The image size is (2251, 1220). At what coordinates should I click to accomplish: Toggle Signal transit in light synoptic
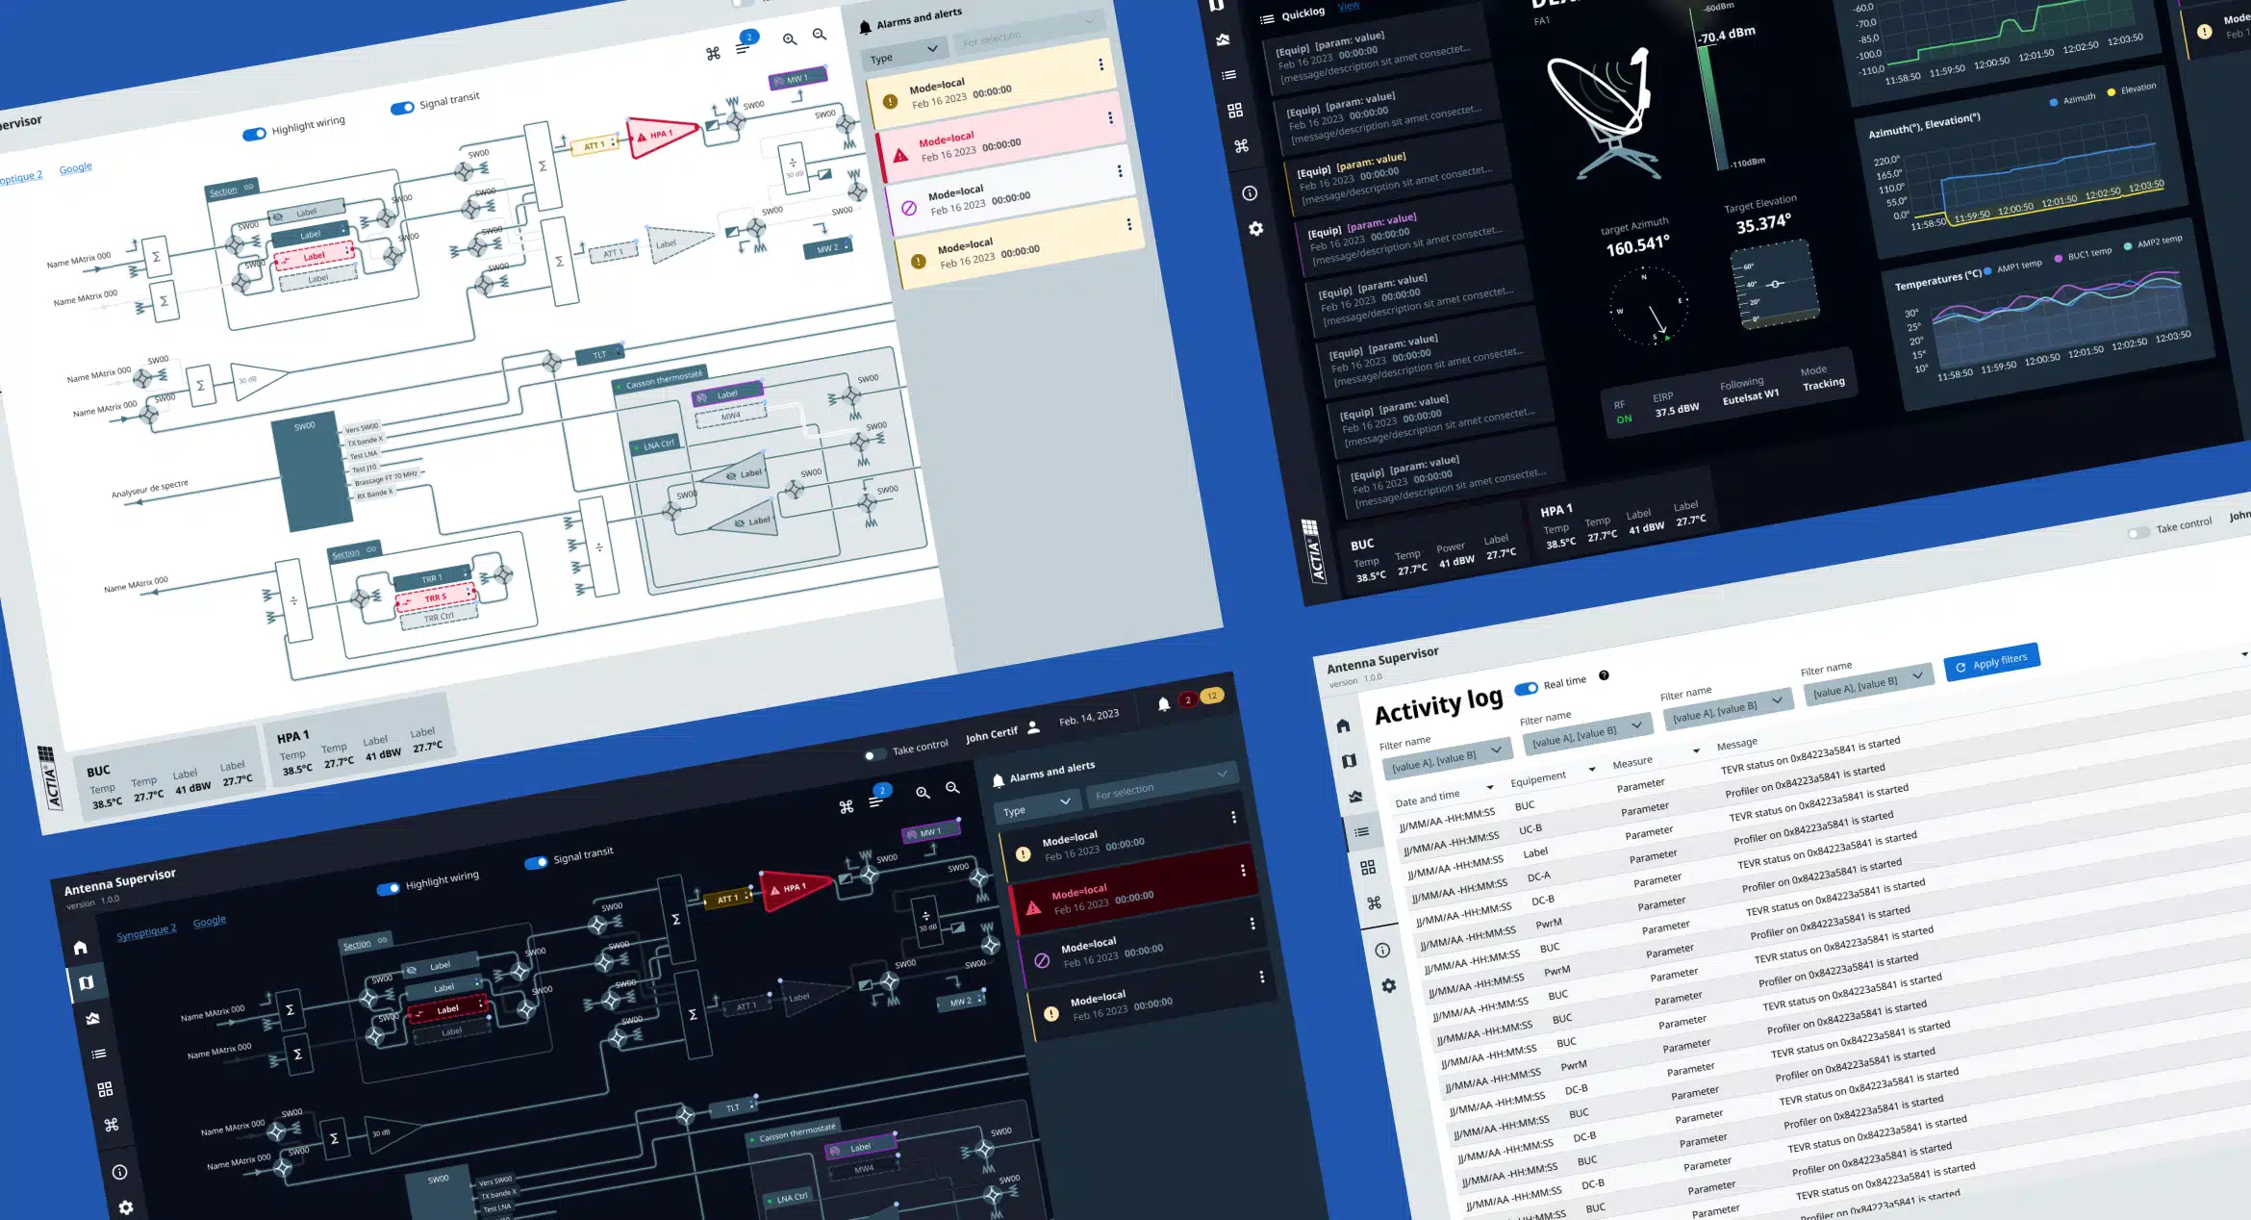click(x=402, y=108)
